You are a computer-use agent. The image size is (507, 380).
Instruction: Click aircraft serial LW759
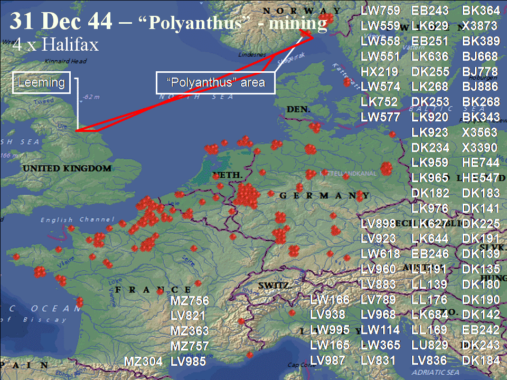coord(380,11)
